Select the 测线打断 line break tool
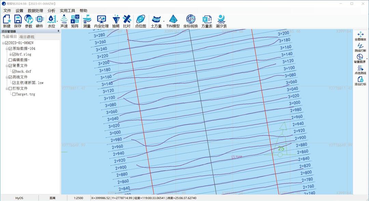The height and width of the screenshot is (201, 369). pos(360,48)
